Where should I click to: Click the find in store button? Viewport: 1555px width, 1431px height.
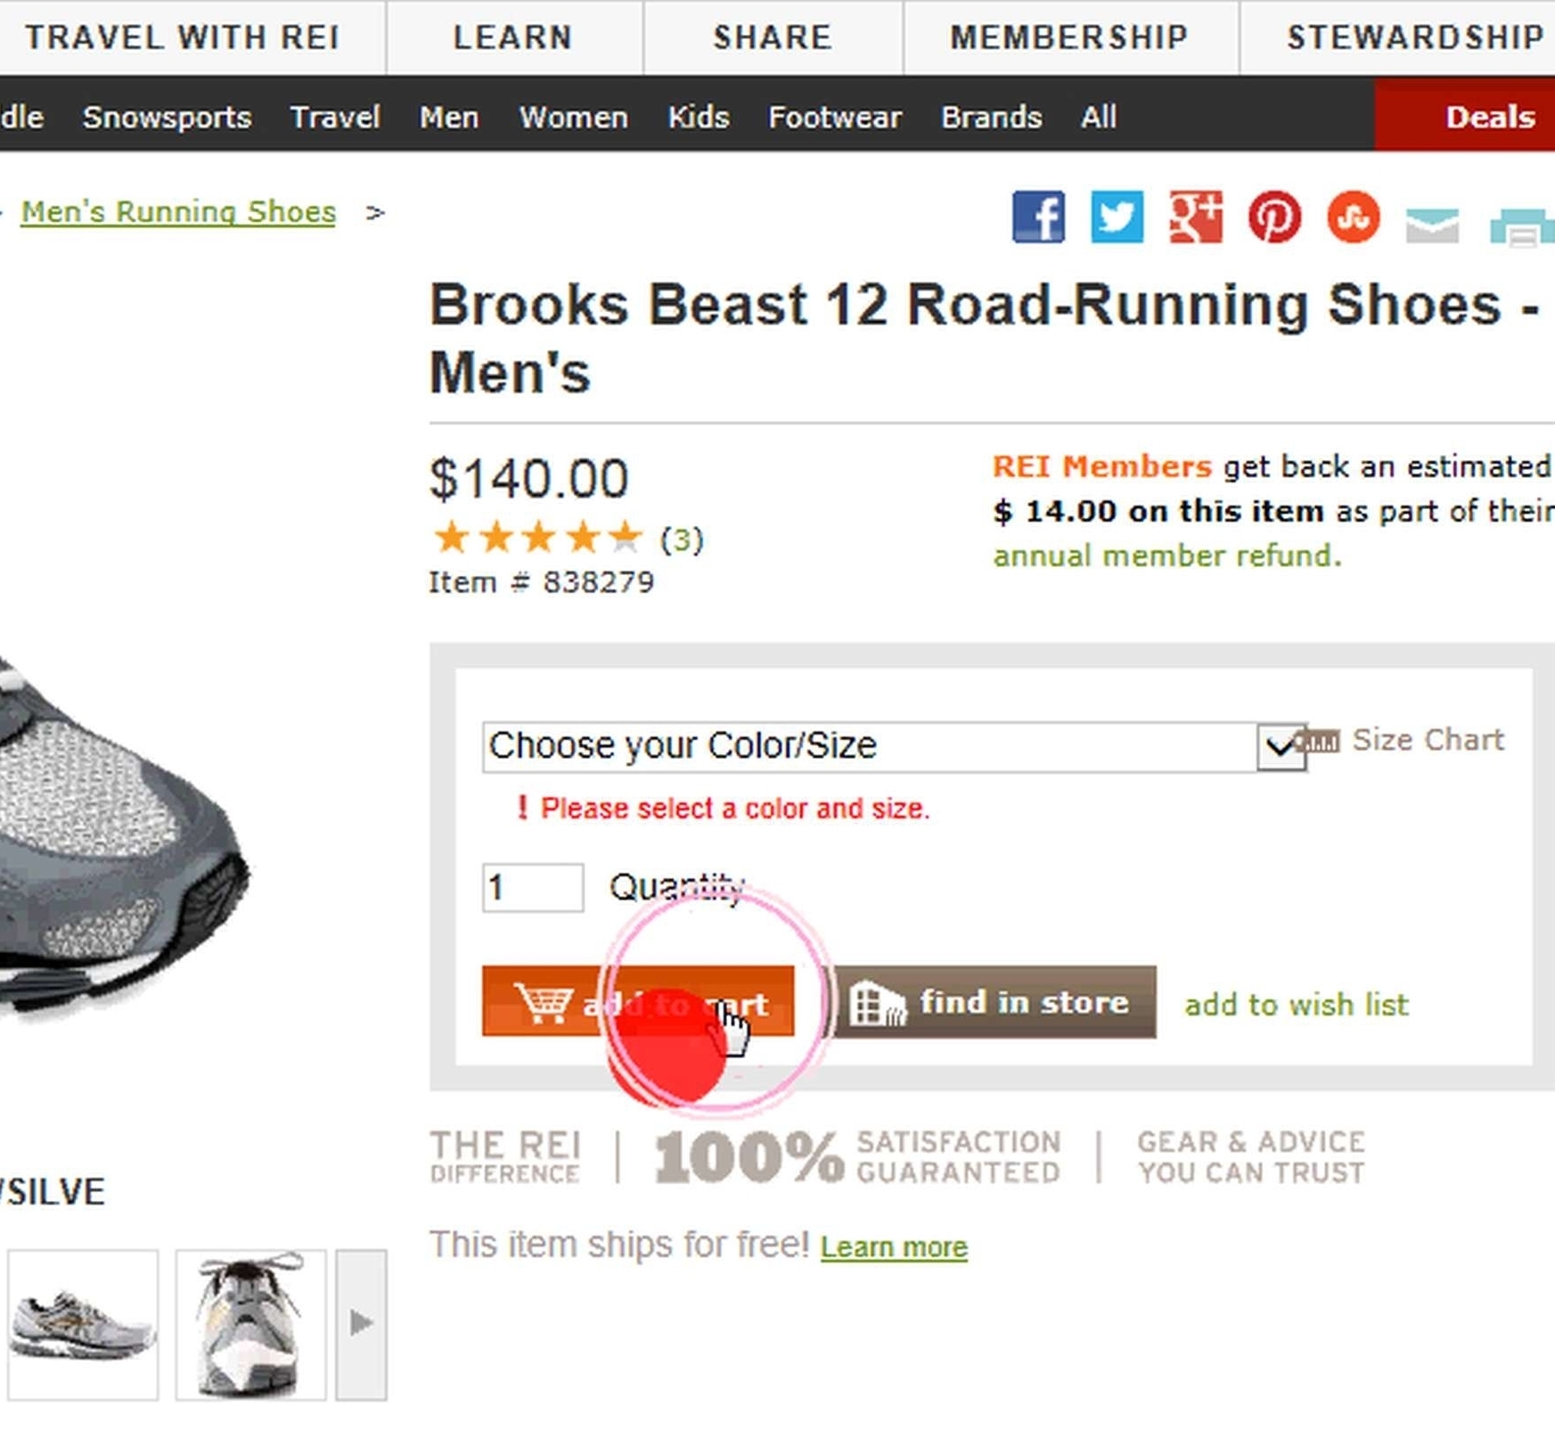[994, 1002]
